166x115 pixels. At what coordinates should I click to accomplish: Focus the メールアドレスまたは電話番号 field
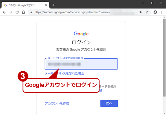81,64
